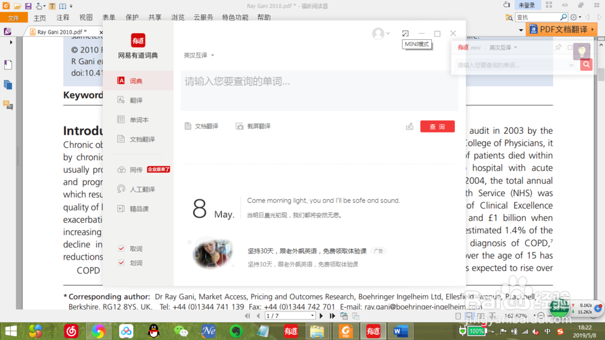605x340 pixels.
Task: Expand the 英汉互译 dropdown in Youdao mini
Action: click(x=503, y=47)
